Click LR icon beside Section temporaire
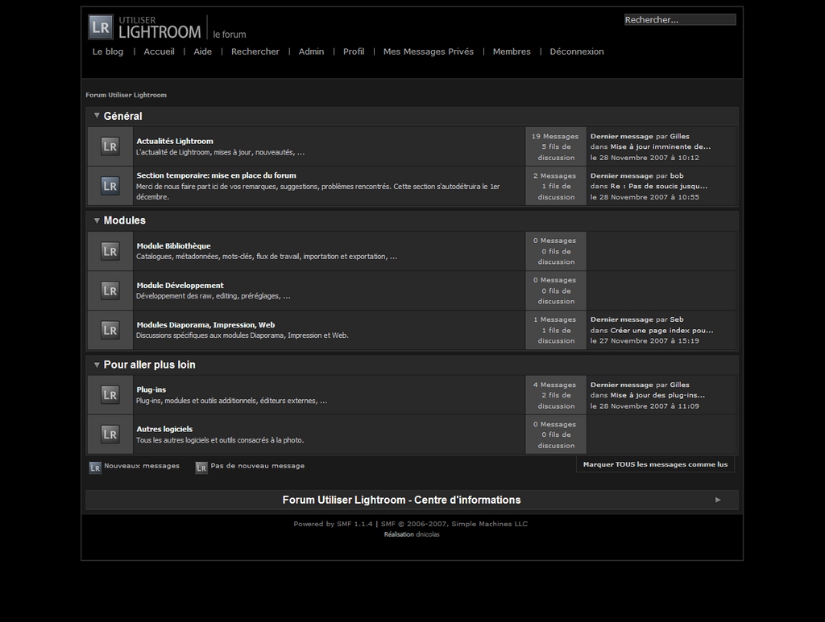This screenshot has width=825, height=622. point(110,185)
